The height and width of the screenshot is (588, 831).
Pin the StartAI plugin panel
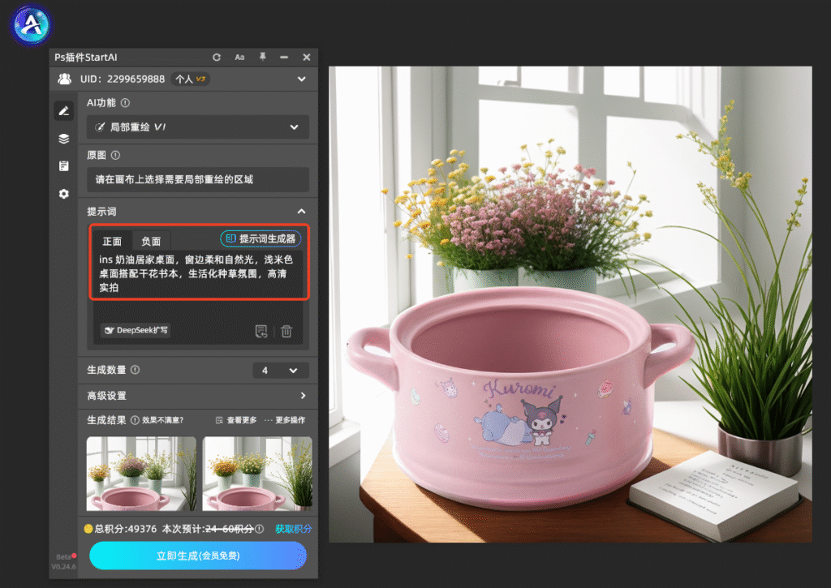tap(262, 57)
